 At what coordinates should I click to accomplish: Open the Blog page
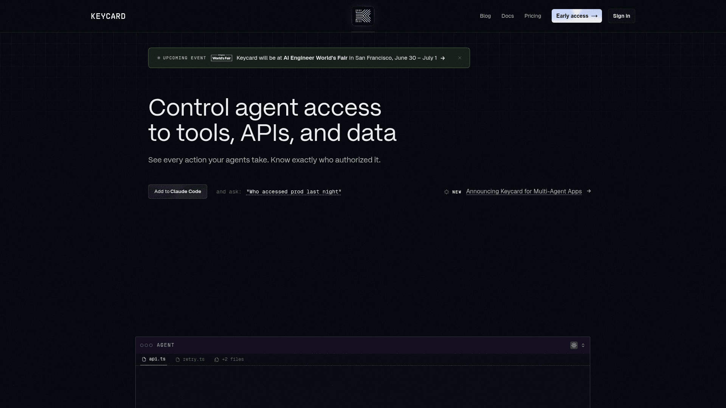tap(485, 16)
